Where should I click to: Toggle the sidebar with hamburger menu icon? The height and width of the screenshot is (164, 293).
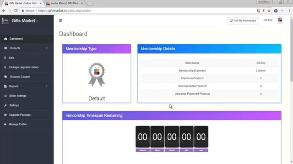click(60, 20)
